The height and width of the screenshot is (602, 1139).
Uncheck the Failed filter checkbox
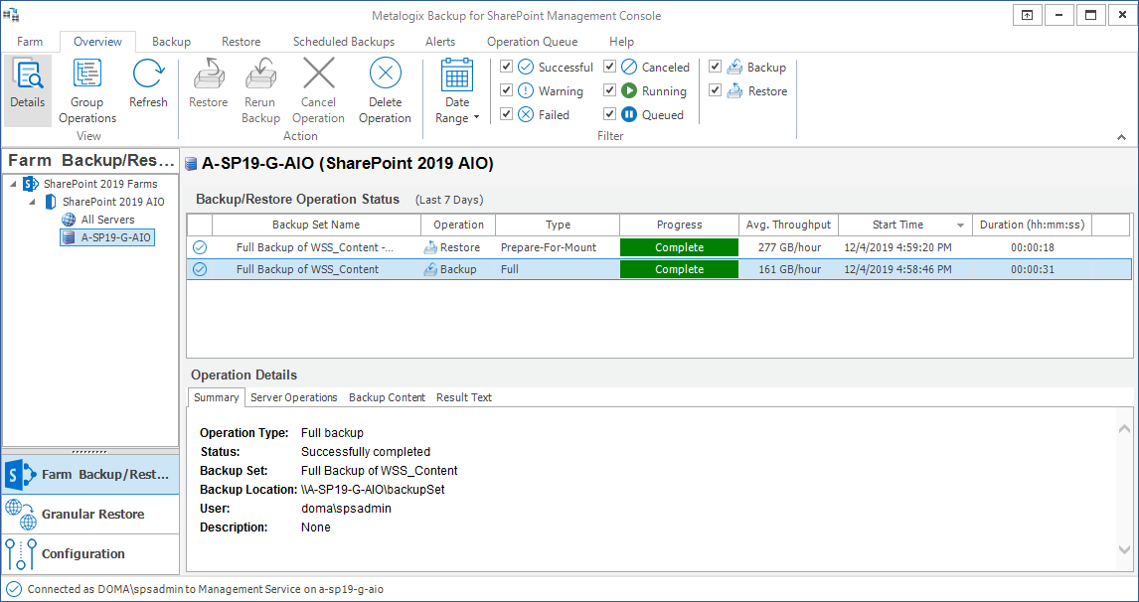click(507, 114)
